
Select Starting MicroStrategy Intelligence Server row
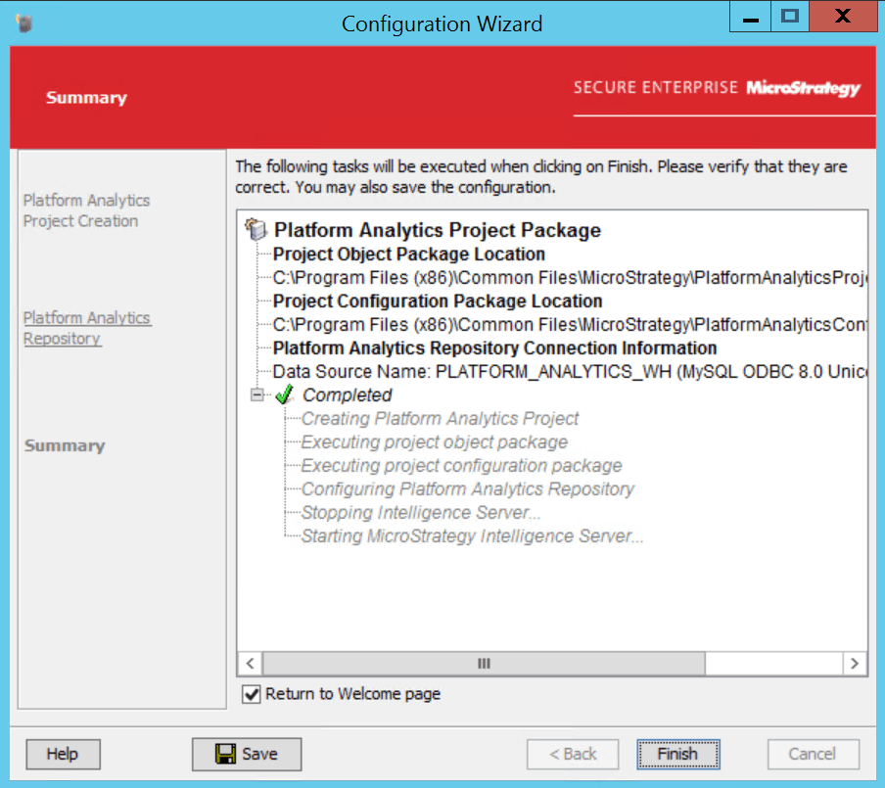[472, 535]
